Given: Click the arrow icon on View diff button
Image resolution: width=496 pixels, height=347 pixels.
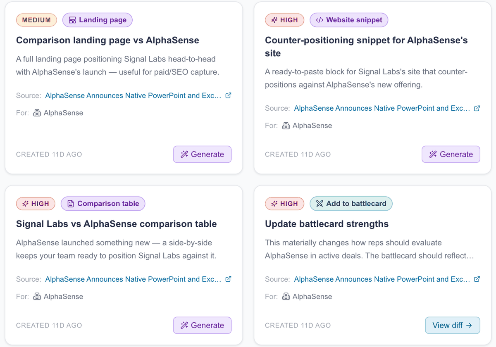Looking at the screenshot, I should pyautogui.click(x=469, y=326).
